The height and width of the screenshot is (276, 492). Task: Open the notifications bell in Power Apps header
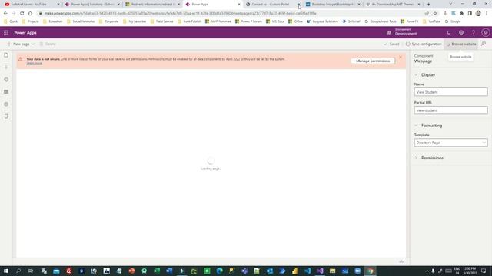(x=449, y=32)
